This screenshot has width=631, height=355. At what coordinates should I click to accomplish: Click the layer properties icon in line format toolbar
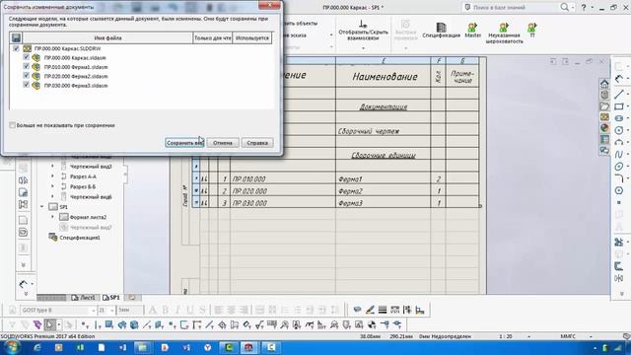[357, 310]
